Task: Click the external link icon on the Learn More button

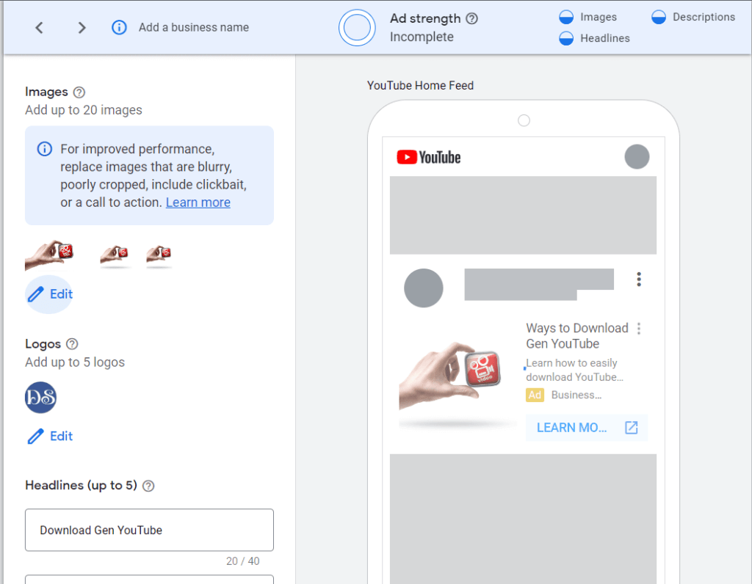Action: click(x=631, y=428)
